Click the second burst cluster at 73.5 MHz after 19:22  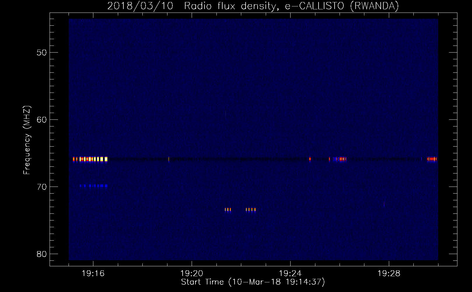[251, 210]
